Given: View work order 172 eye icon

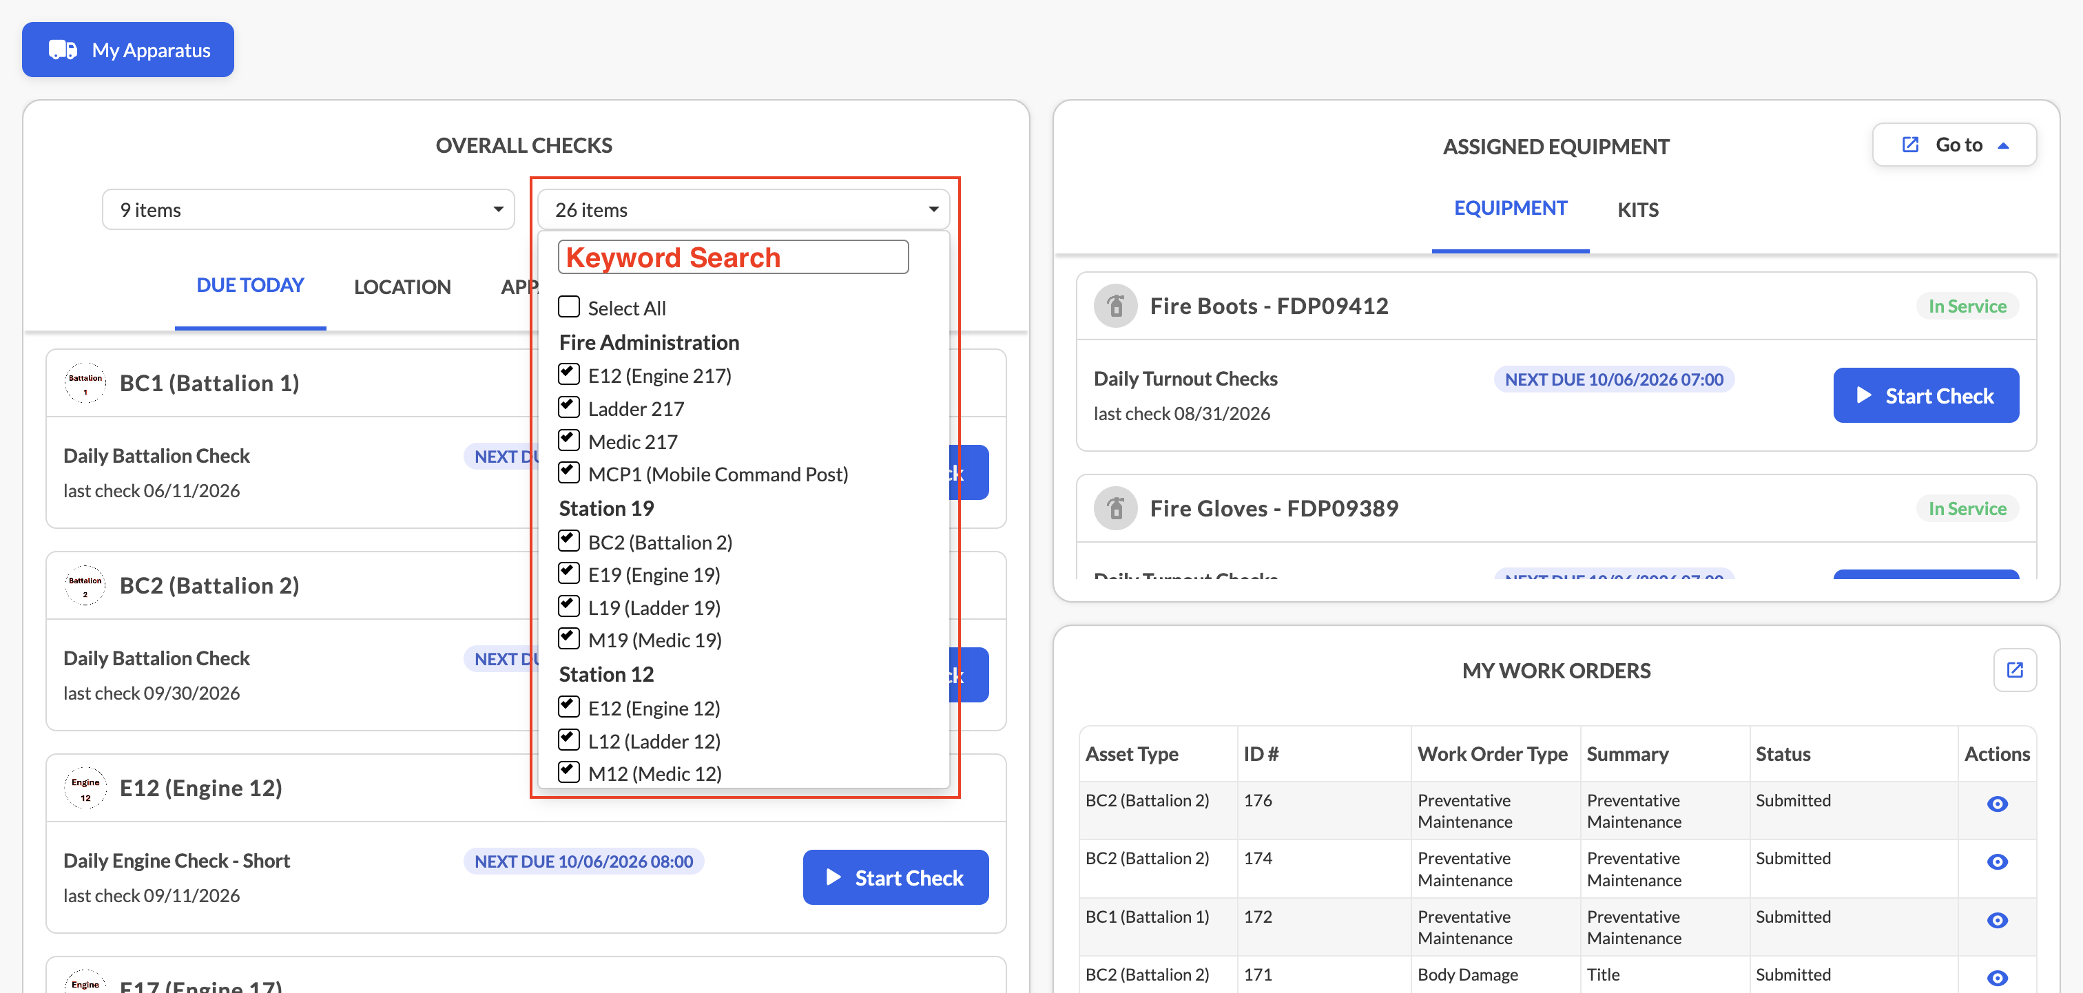Looking at the screenshot, I should 1996,920.
